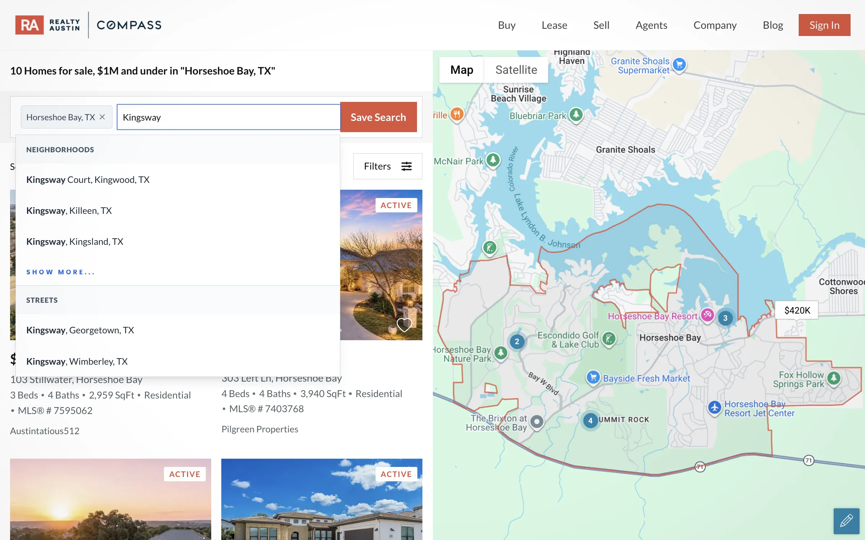Open the Agents menu
The width and height of the screenshot is (865, 540).
point(651,25)
